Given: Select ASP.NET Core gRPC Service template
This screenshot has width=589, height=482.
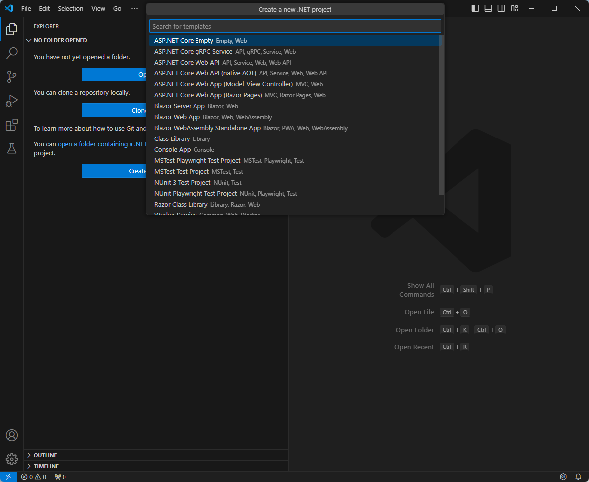Looking at the screenshot, I should click(294, 52).
